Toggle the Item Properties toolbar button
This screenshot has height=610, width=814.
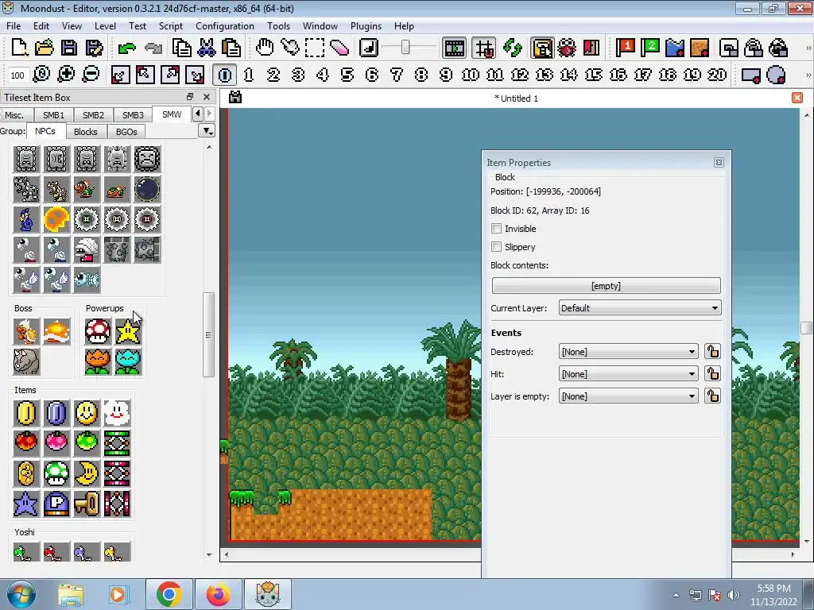542,48
